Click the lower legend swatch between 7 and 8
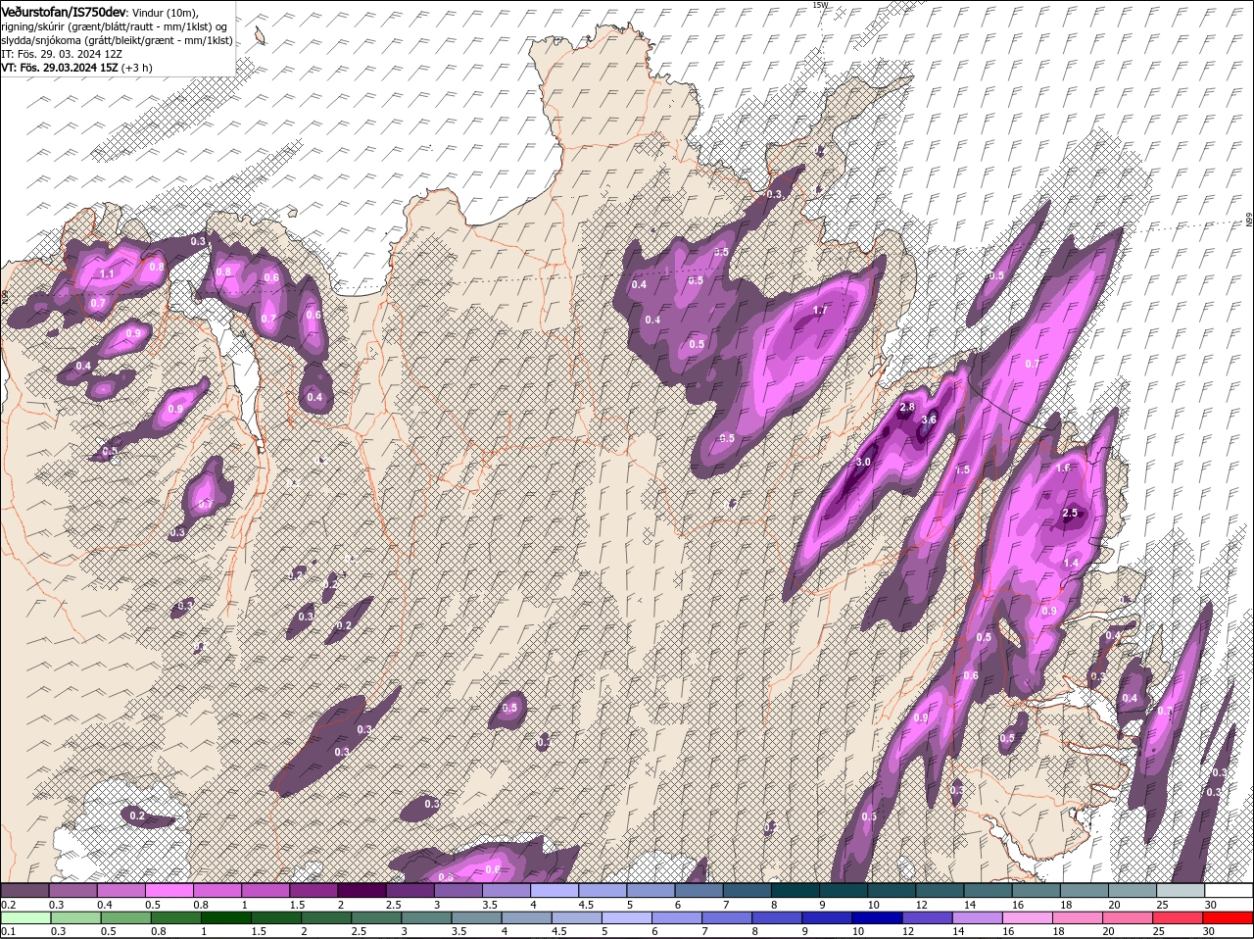The image size is (1254, 939). pyautogui.click(x=727, y=917)
